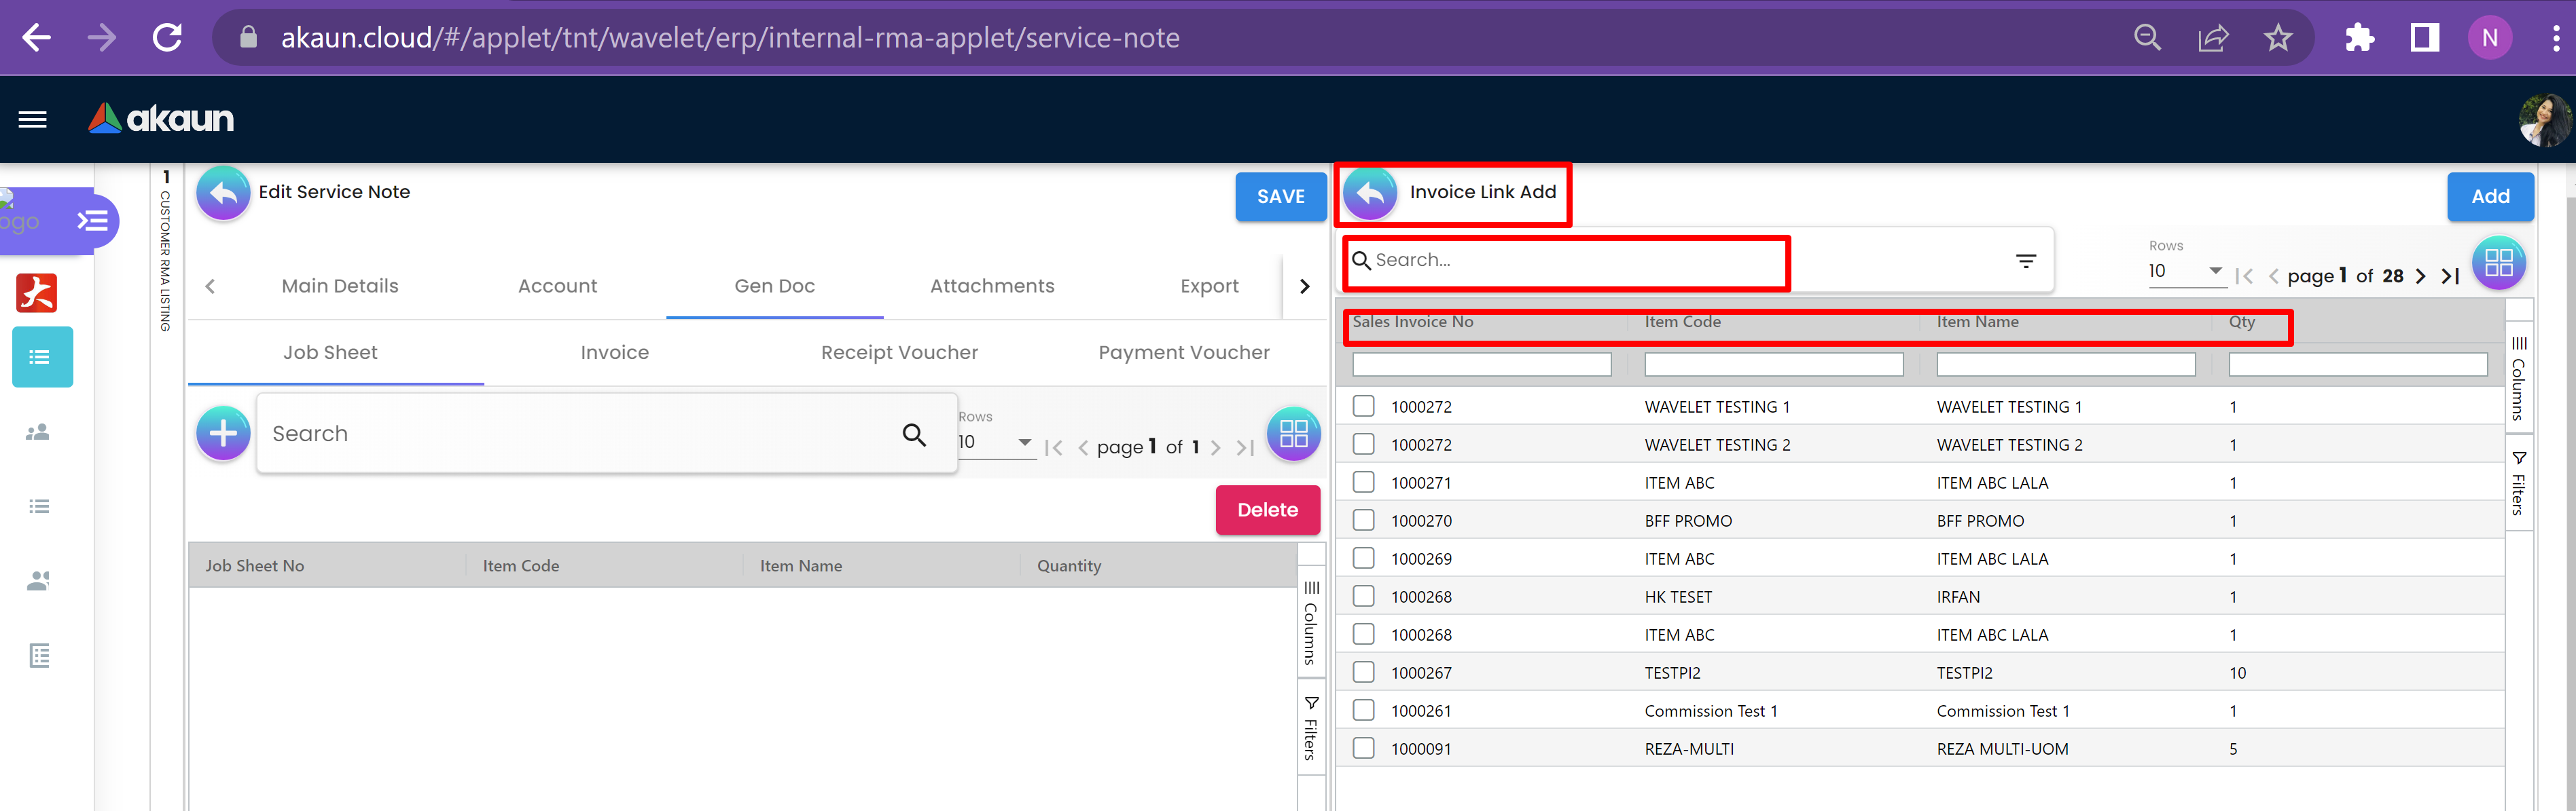Screen dimensions: 2576x811
Task: Go to last page of invoice listing
Action: 2449,277
